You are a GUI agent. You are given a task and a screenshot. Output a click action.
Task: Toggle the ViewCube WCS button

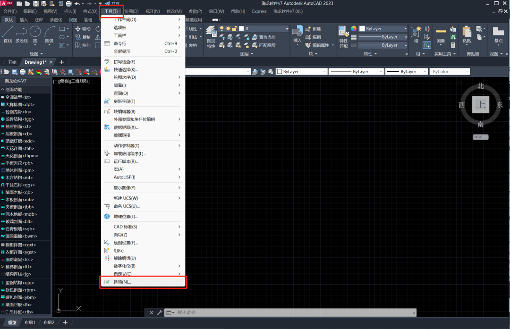480,137
